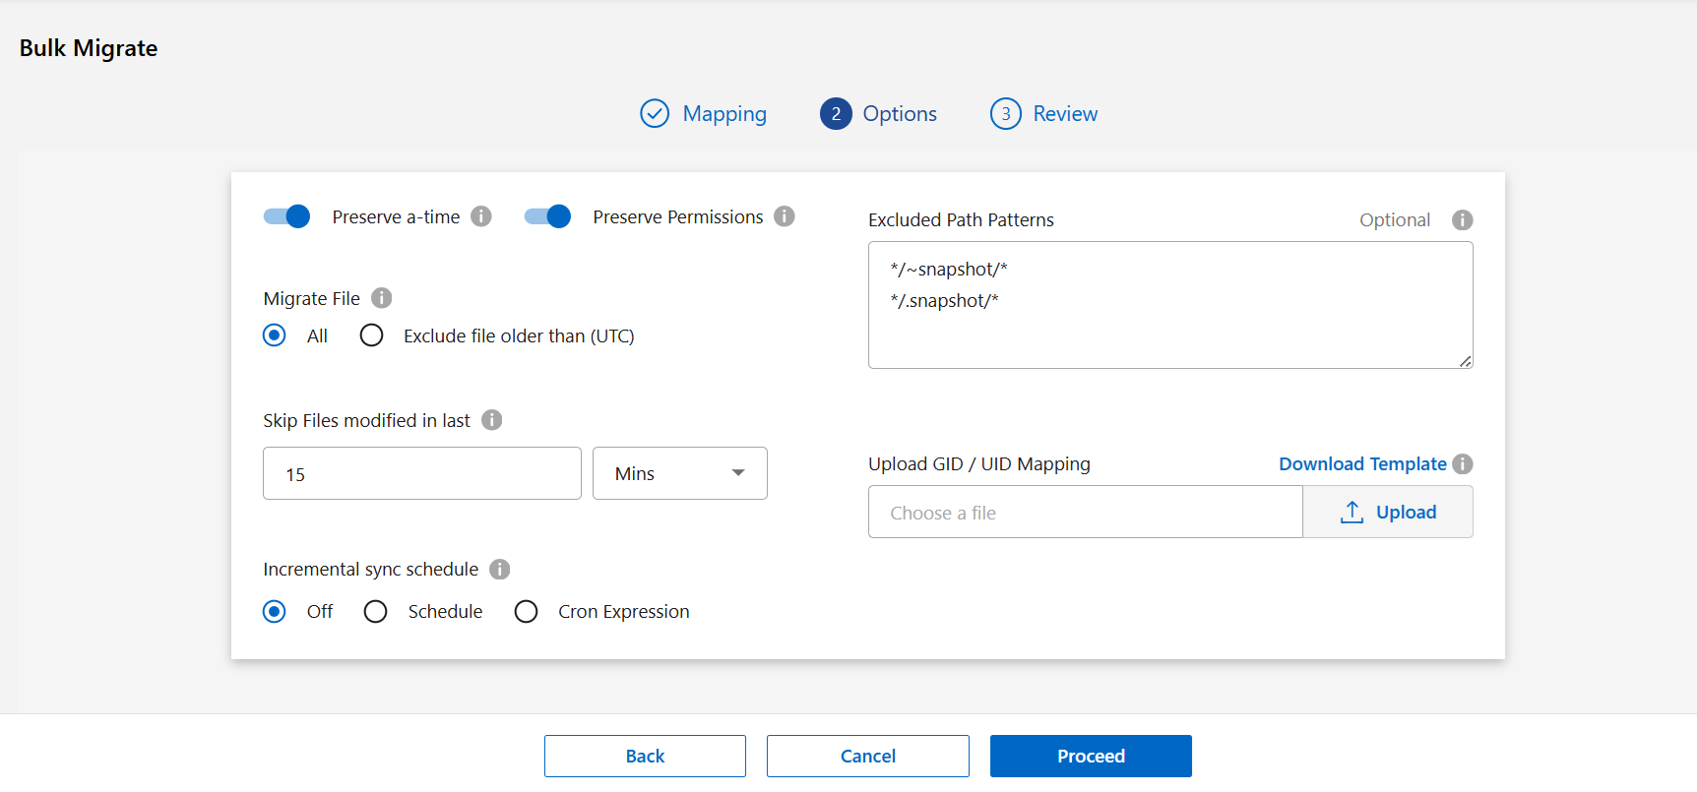Click the Optional label text

click(x=1395, y=220)
